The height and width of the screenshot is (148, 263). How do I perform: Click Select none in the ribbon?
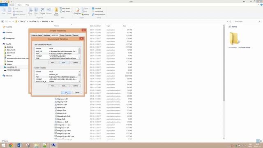(97, 12)
